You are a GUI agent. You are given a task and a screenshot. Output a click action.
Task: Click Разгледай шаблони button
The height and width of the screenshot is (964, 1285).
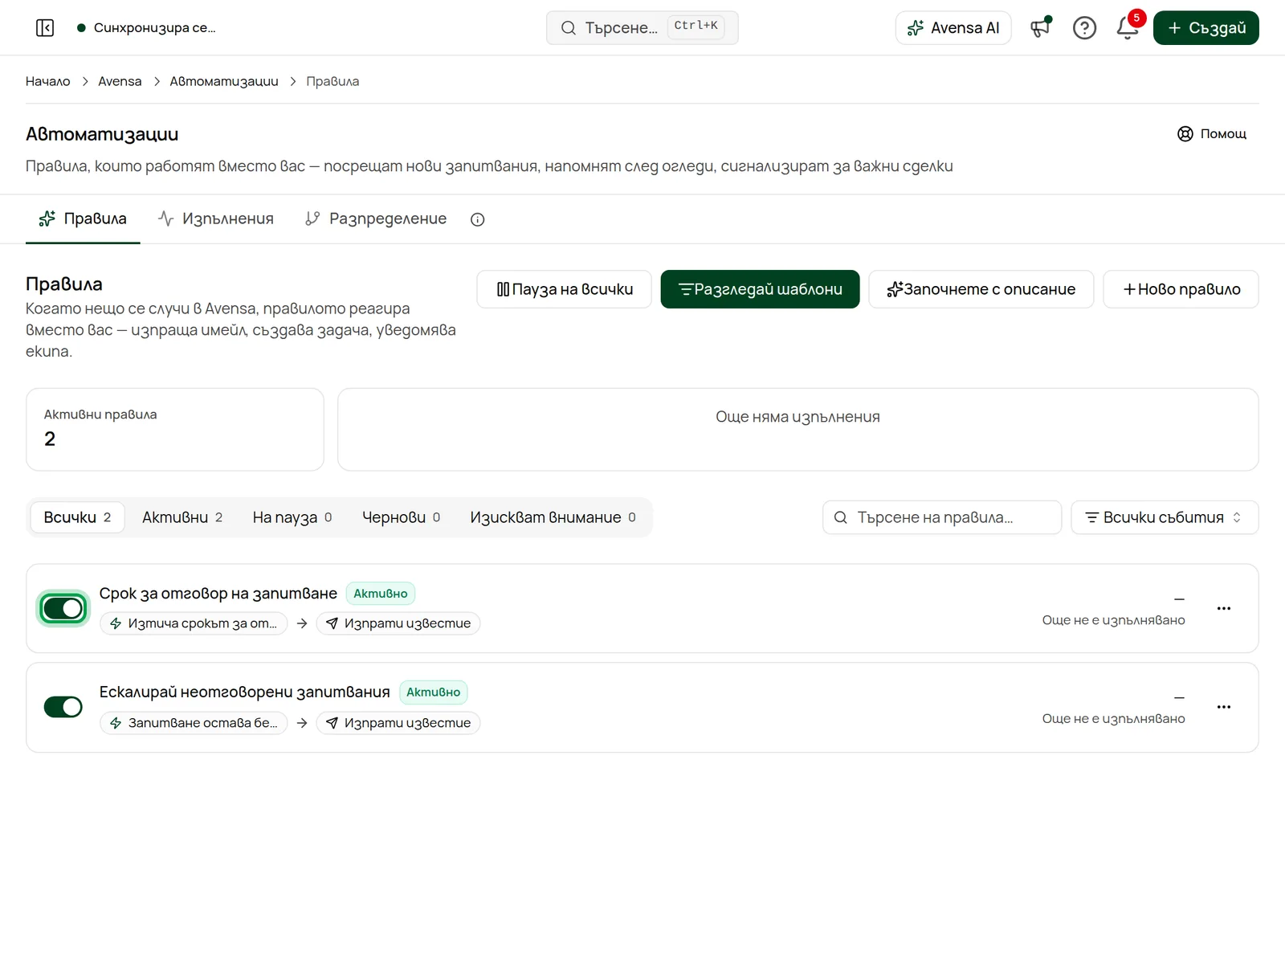[x=760, y=289]
